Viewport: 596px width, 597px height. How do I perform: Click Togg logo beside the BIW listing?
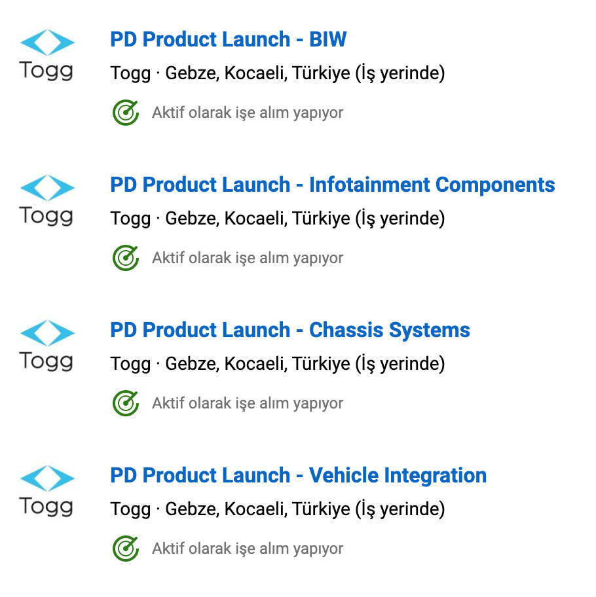click(47, 55)
